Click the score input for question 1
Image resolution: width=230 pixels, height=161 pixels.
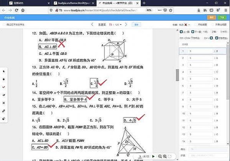coord(200,51)
